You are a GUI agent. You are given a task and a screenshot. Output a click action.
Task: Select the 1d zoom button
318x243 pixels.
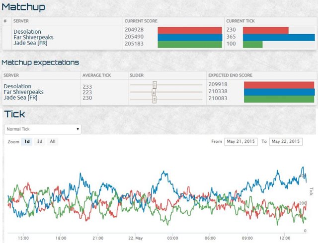tap(27, 141)
